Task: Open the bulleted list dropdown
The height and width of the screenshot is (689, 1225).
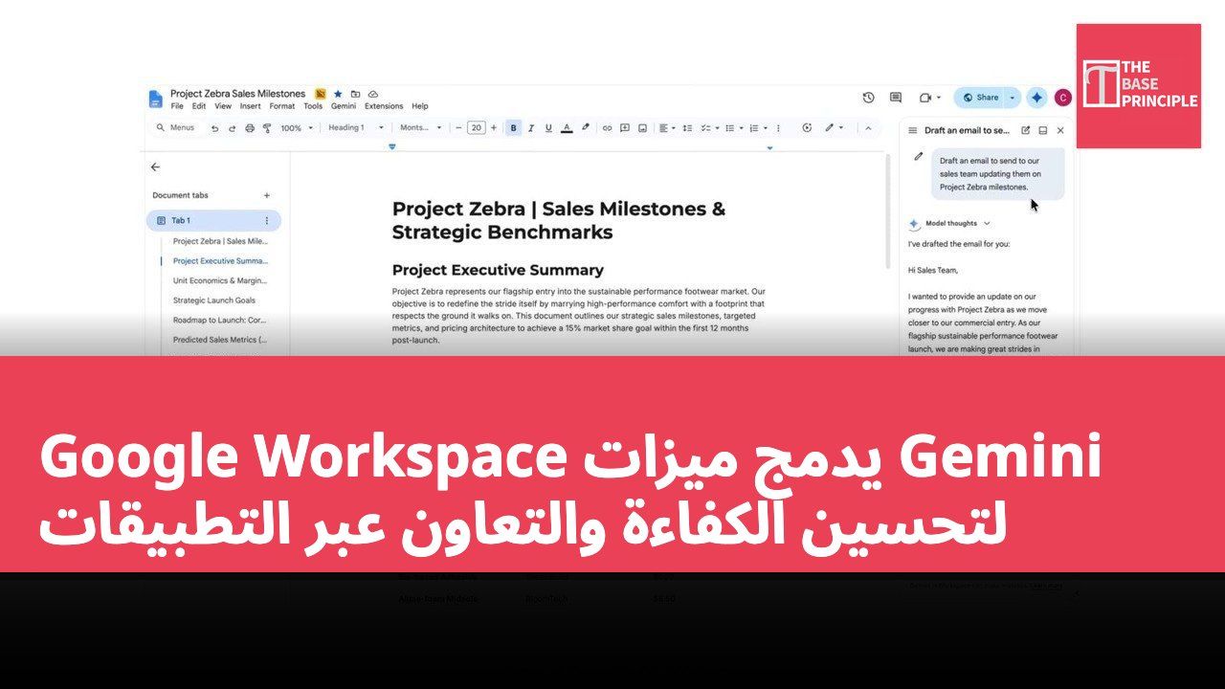Action: tap(733, 127)
